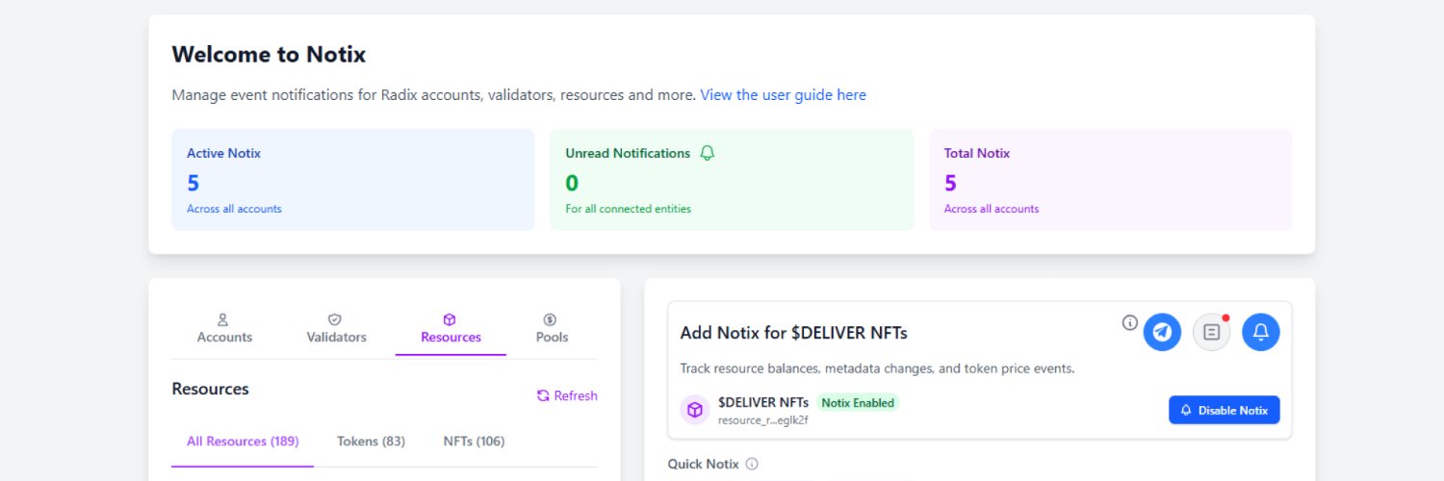Click the Unread Notifications bell icon
This screenshot has height=481, width=1444.
pyautogui.click(x=708, y=153)
